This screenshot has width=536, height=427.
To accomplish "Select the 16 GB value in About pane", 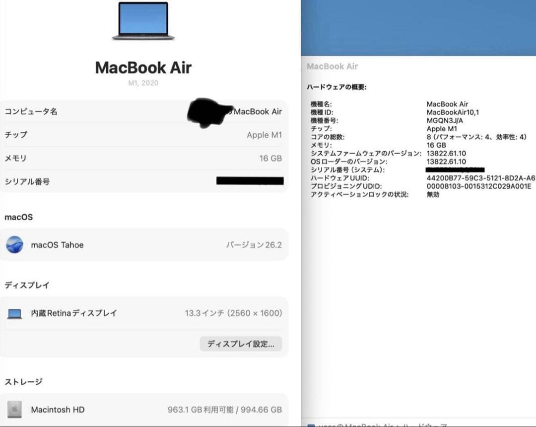I will point(270,158).
